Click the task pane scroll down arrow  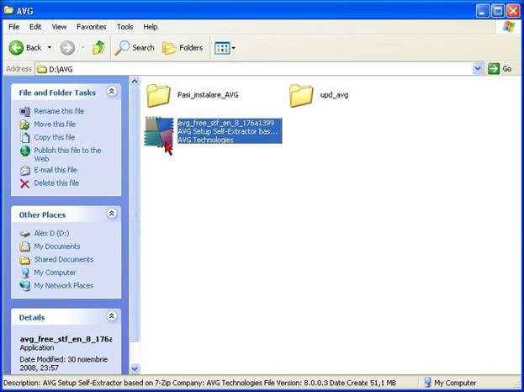pyautogui.click(x=135, y=369)
